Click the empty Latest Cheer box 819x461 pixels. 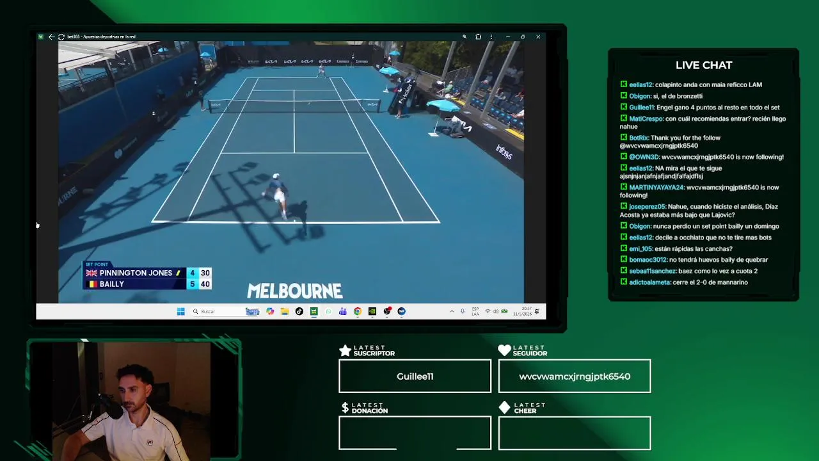(x=575, y=433)
